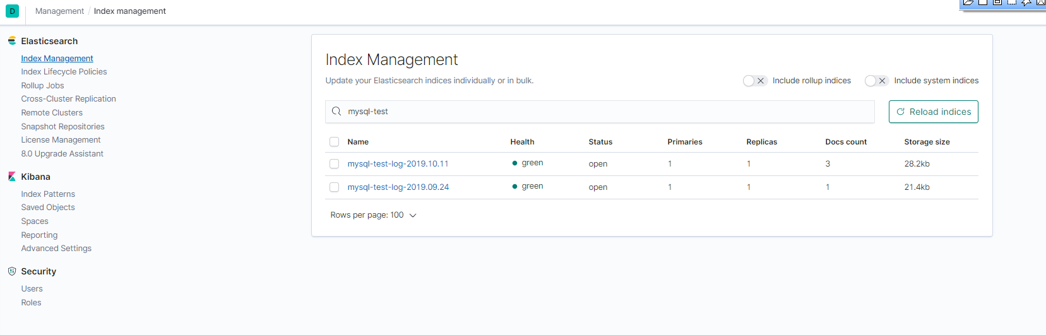
Task: Check the box for mysql-test-log-2019.09.24
Action: (335, 187)
